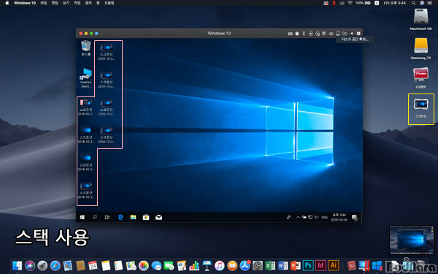The height and width of the screenshot is (274, 438).
Task: Open Photos from the Dock
Action: click(144, 265)
